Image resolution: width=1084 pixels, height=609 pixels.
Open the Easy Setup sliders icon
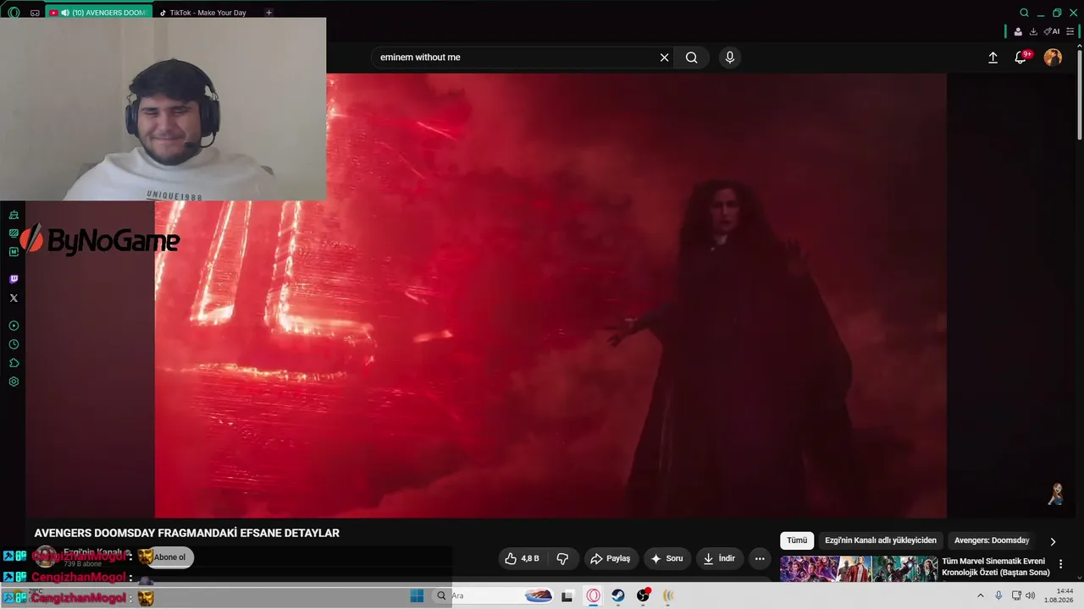(1070, 31)
